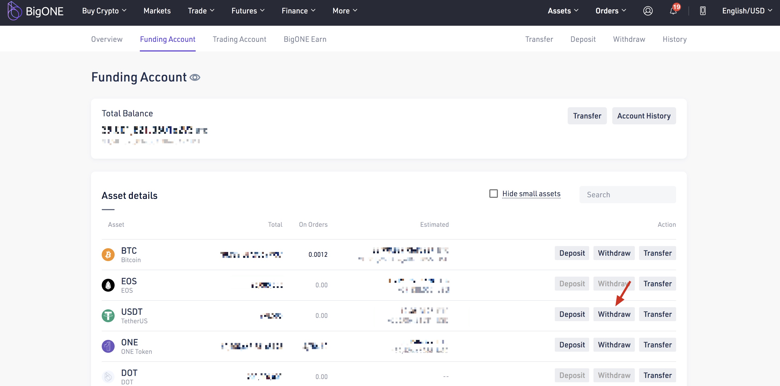
Task: Open the BigONE Earn tab
Action: coord(305,39)
